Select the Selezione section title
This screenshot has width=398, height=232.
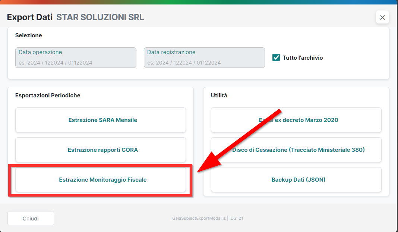tap(28, 35)
